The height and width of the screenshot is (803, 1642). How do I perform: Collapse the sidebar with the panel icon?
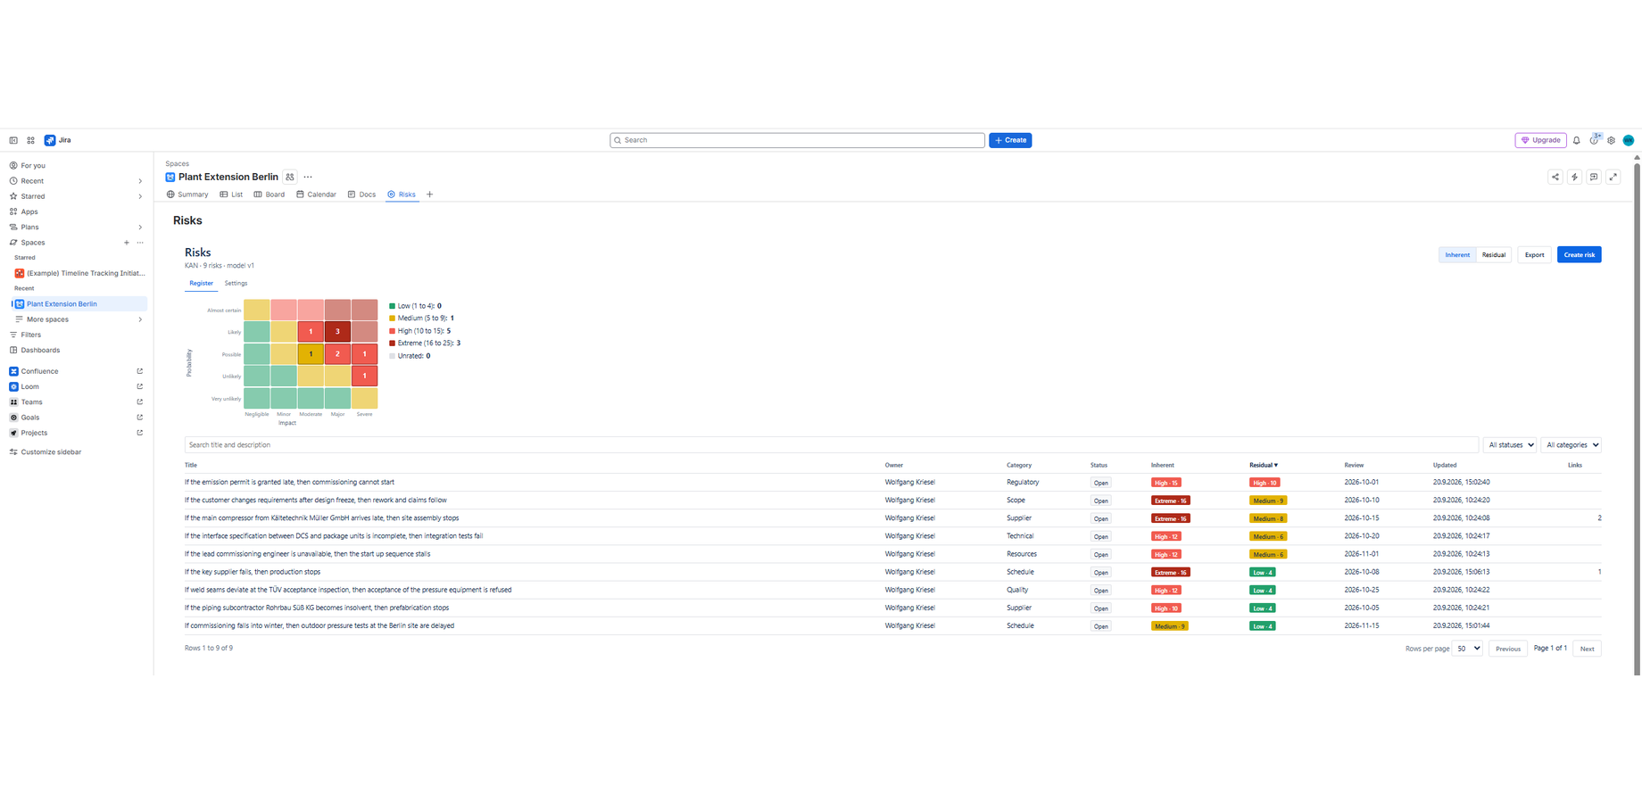point(13,140)
